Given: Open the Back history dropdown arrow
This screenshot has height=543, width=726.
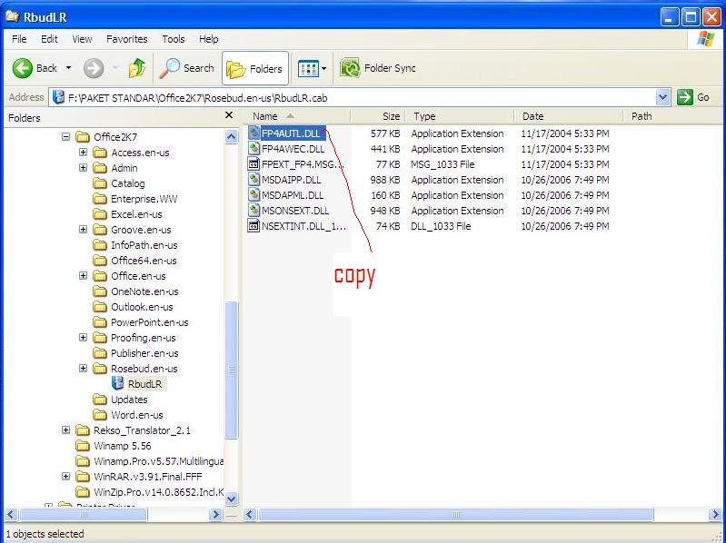Looking at the screenshot, I should (68, 68).
